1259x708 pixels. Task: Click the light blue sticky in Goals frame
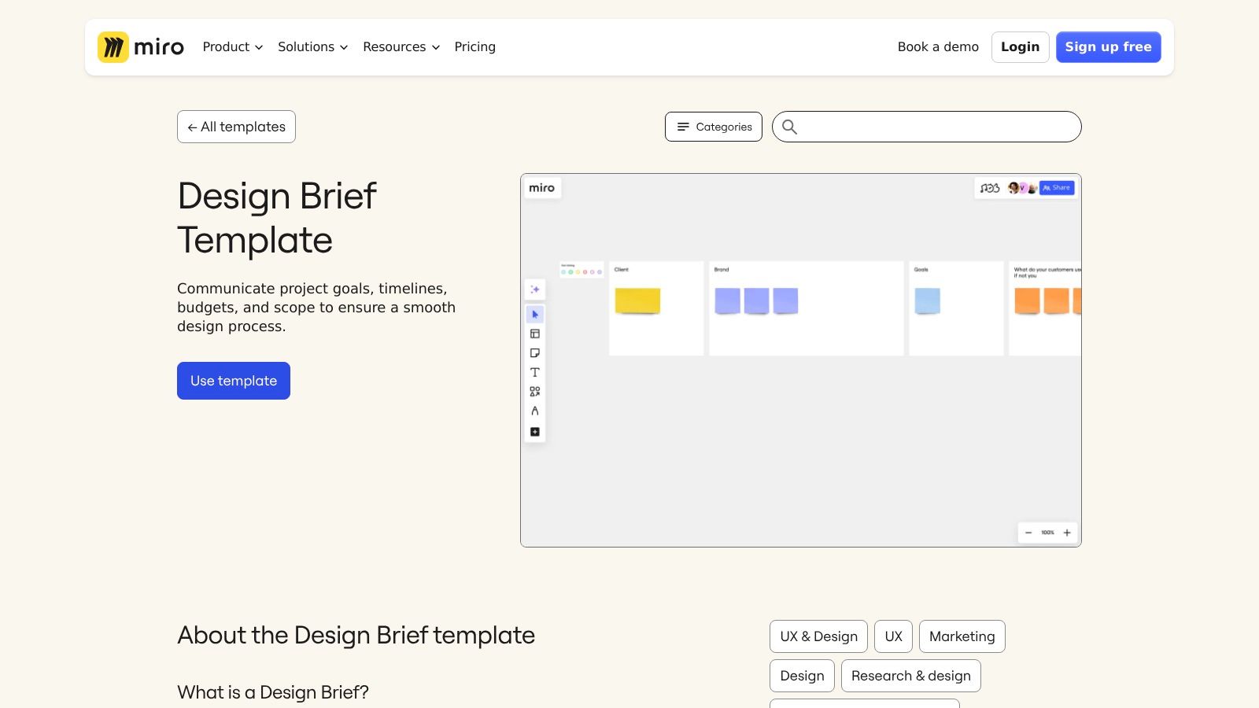[927, 301]
